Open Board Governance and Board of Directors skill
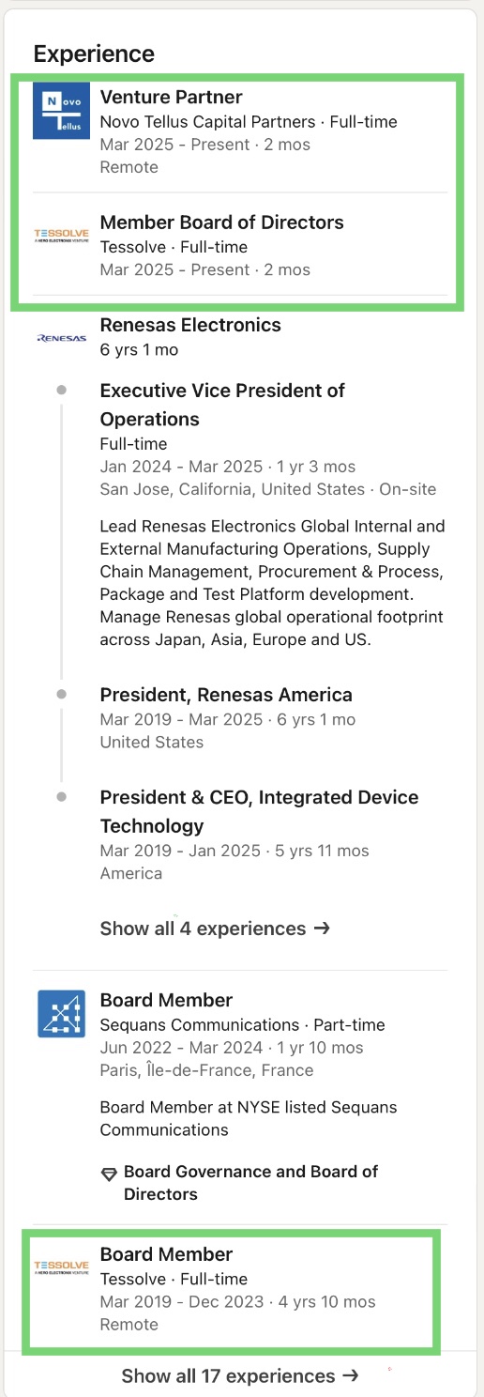 click(250, 1183)
